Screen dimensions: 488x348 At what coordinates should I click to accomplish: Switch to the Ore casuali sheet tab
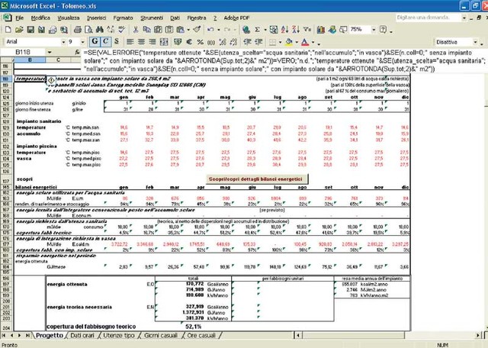click(x=201, y=336)
